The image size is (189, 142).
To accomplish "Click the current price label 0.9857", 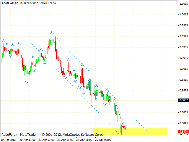I will pos(183,100).
